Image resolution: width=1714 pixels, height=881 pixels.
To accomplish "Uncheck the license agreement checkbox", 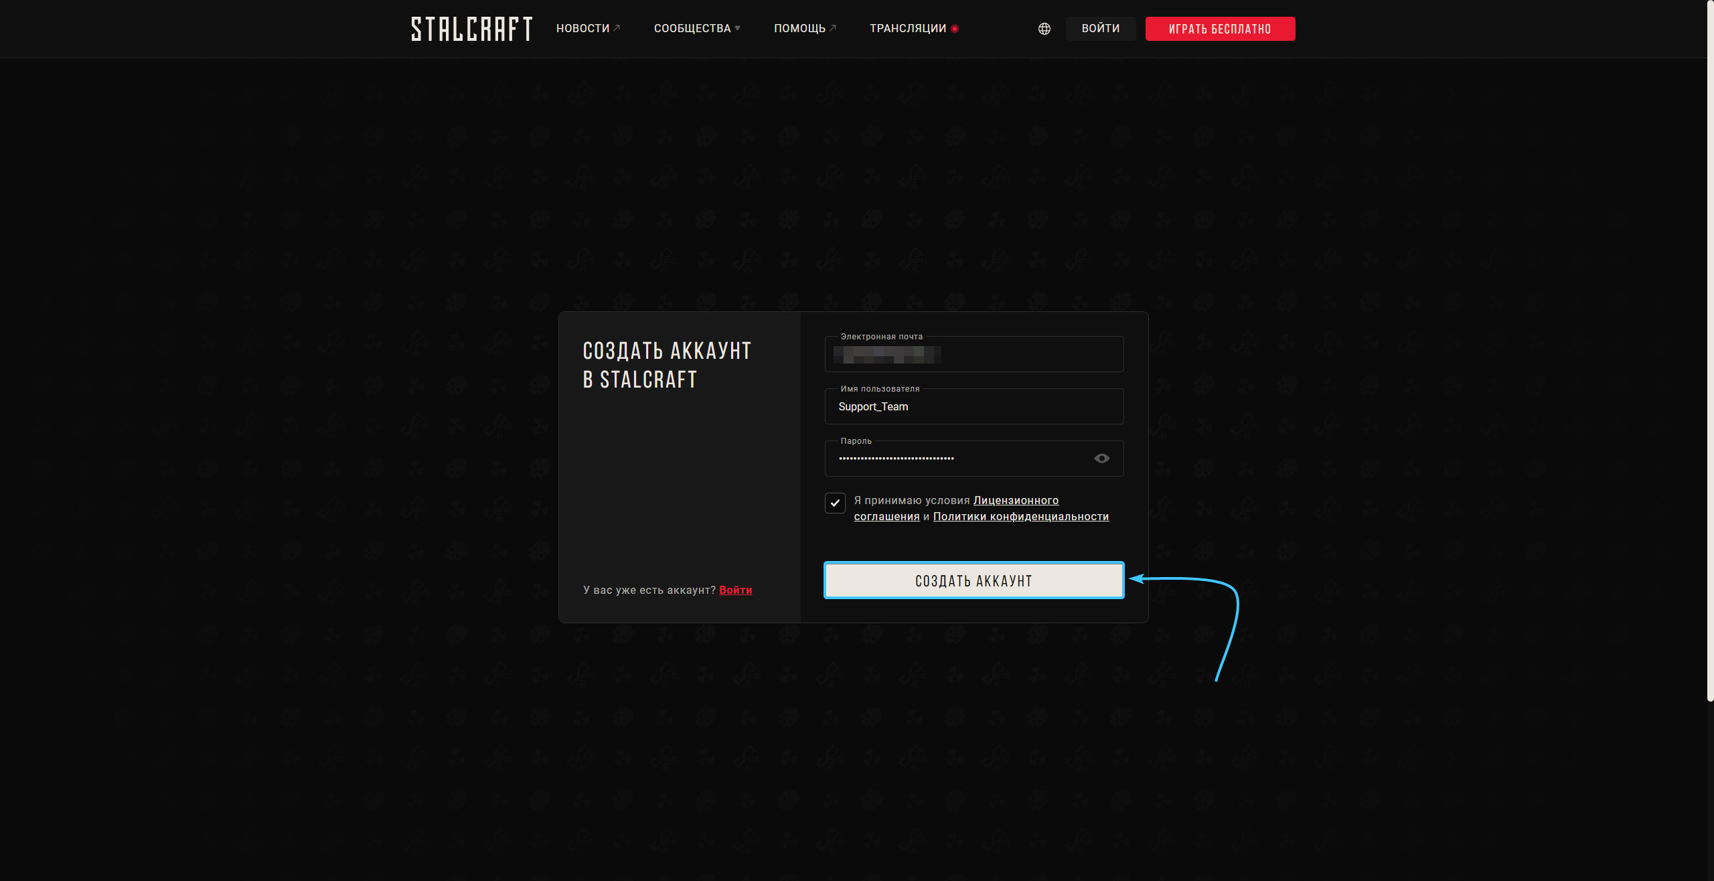I will click(x=835, y=503).
